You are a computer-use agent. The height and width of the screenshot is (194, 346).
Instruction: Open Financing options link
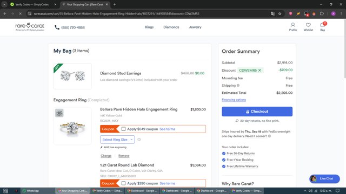point(234,100)
